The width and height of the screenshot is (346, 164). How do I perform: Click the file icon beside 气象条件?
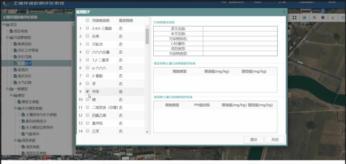click(23, 134)
